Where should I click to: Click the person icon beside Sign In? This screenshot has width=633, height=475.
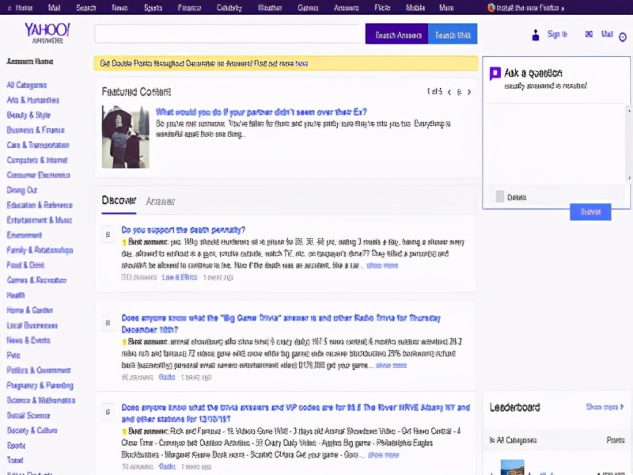(536, 35)
